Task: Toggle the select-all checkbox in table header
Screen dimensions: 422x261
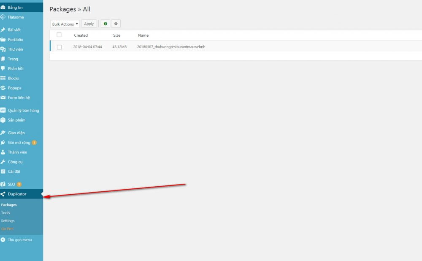Action: pos(59,35)
